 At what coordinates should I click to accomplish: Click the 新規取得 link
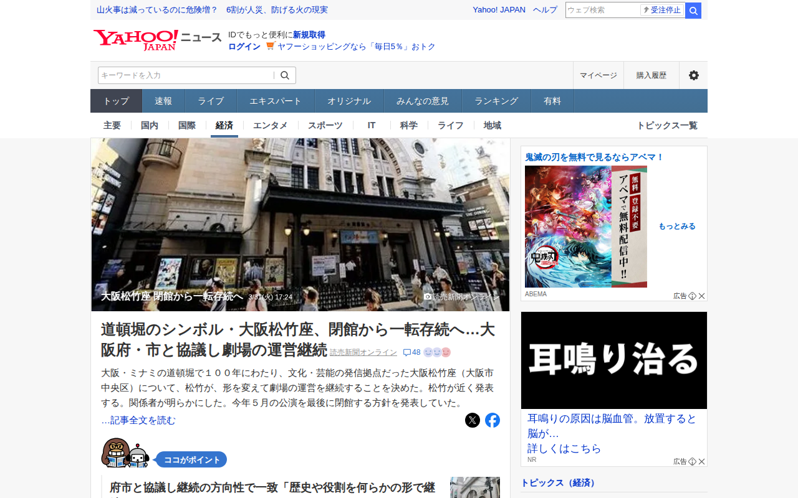click(309, 35)
